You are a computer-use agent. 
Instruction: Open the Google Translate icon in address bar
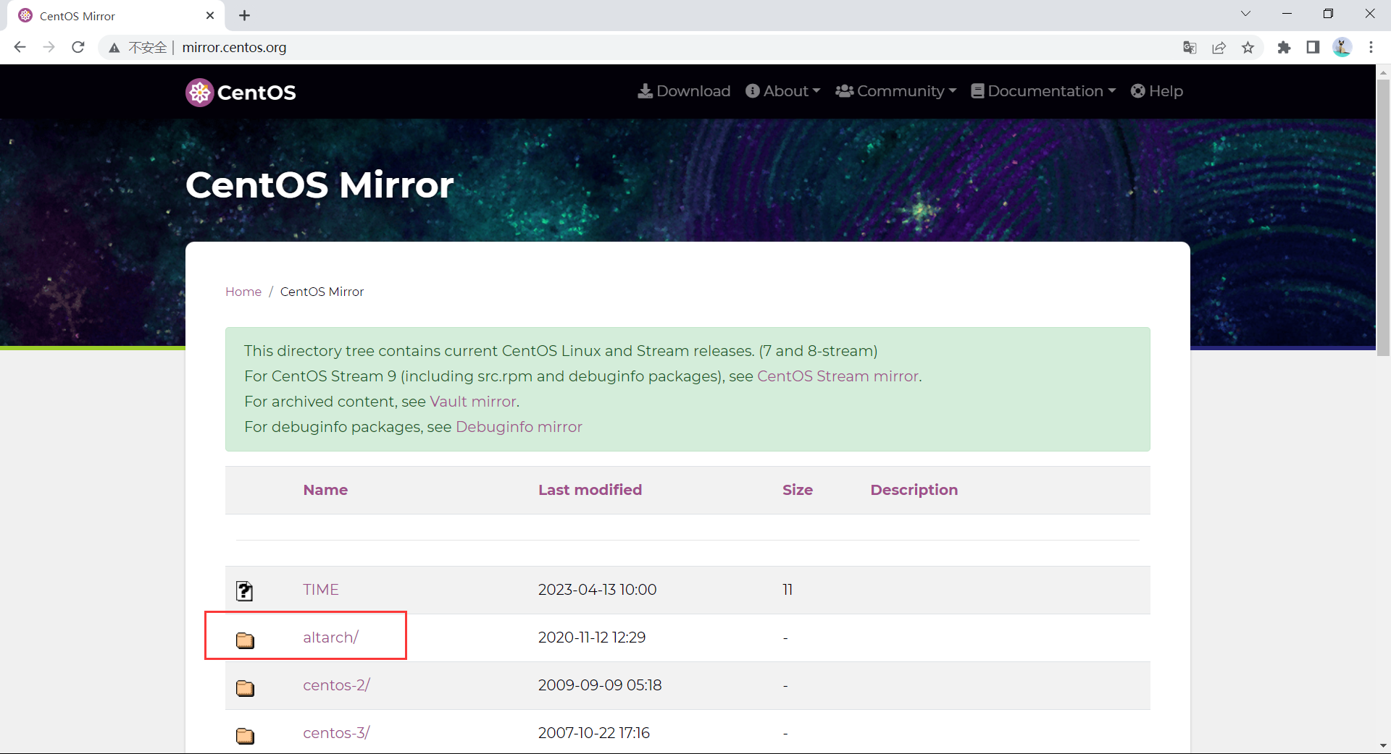pyautogui.click(x=1190, y=48)
